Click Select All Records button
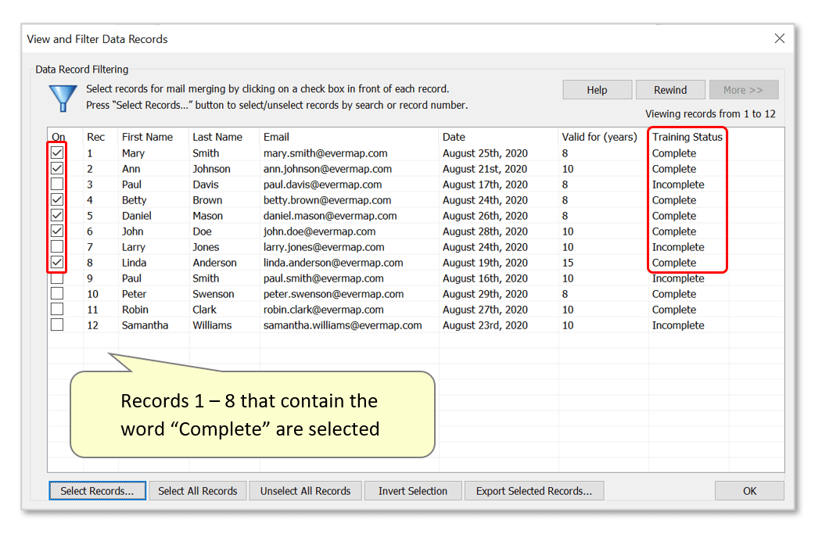This screenshot has height=538, width=822. (198, 491)
